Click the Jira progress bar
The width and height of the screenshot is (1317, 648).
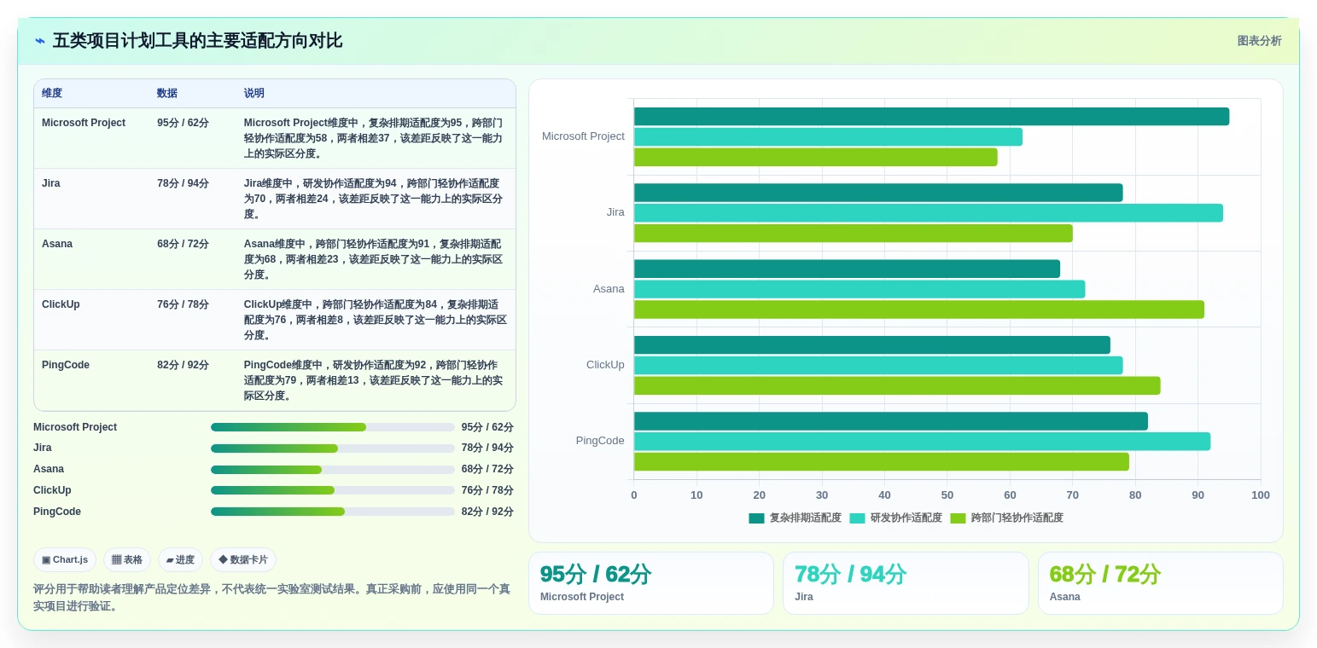click(333, 448)
